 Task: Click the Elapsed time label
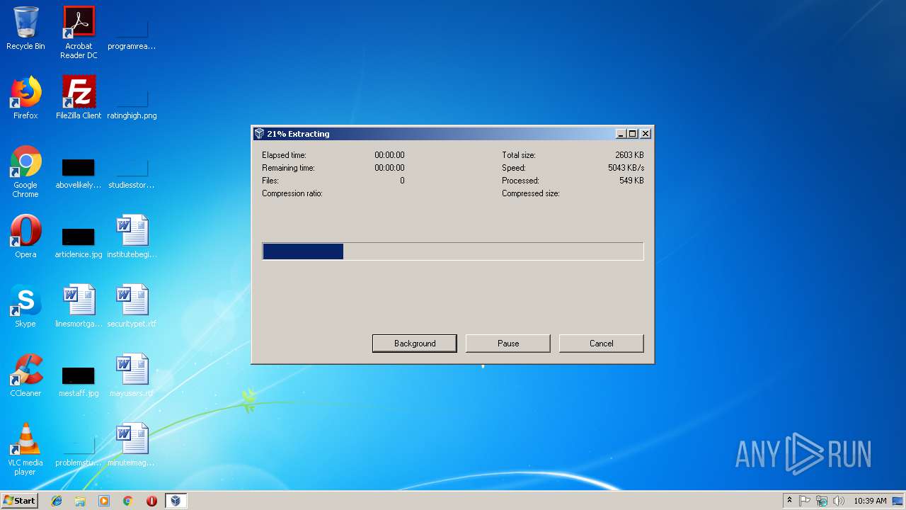[x=284, y=155]
